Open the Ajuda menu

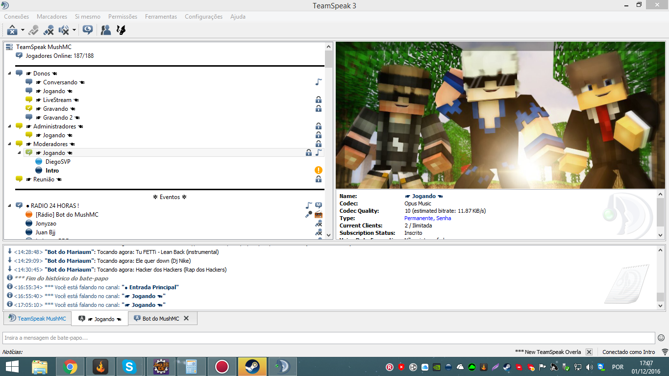[x=238, y=17]
